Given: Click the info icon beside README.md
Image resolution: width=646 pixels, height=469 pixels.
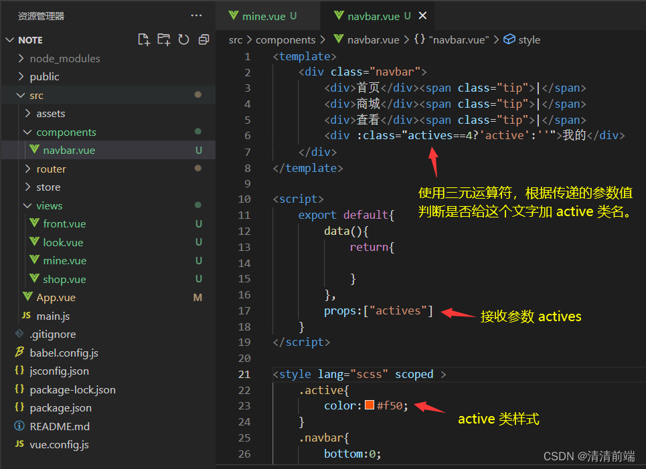Looking at the screenshot, I should (x=19, y=426).
